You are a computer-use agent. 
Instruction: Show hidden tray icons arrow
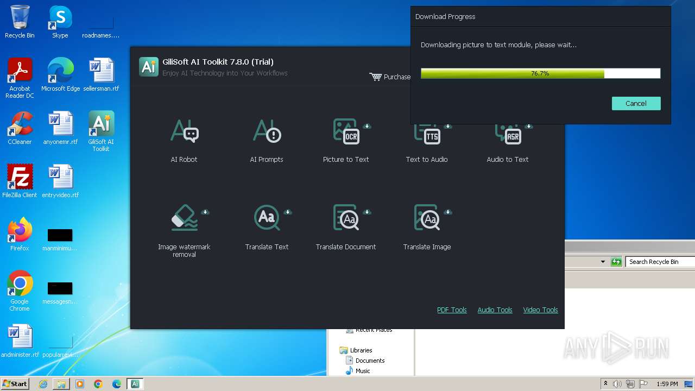point(605,384)
